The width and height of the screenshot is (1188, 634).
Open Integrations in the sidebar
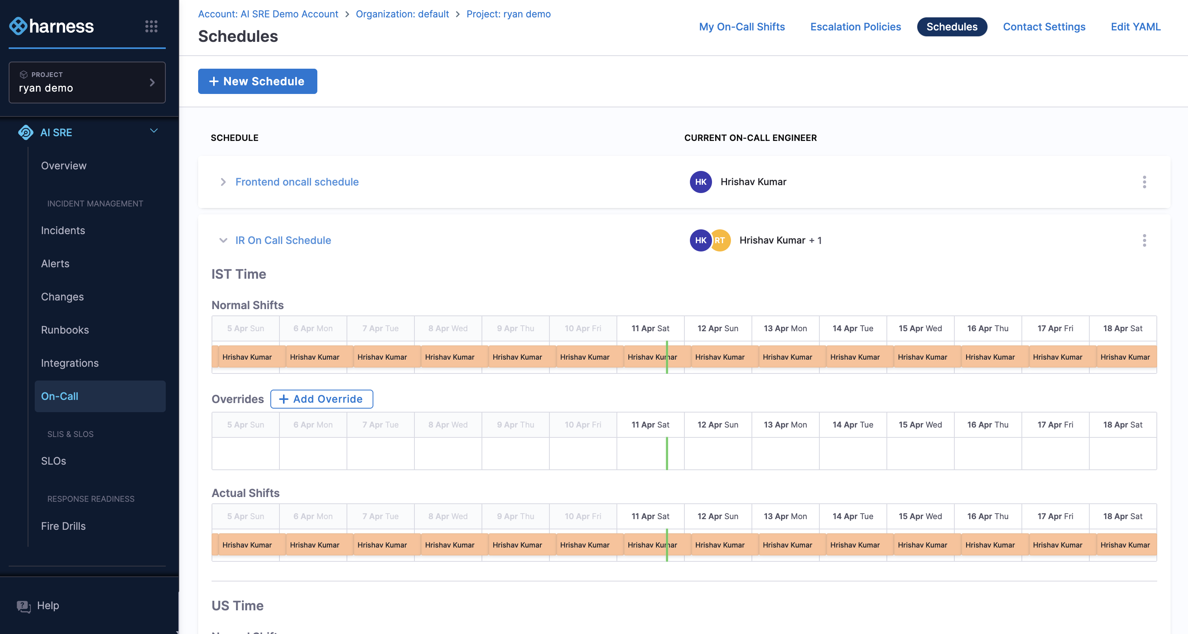[x=69, y=363]
